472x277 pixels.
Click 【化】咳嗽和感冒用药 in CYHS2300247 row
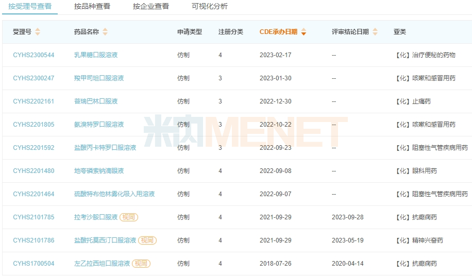[x=425, y=78]
